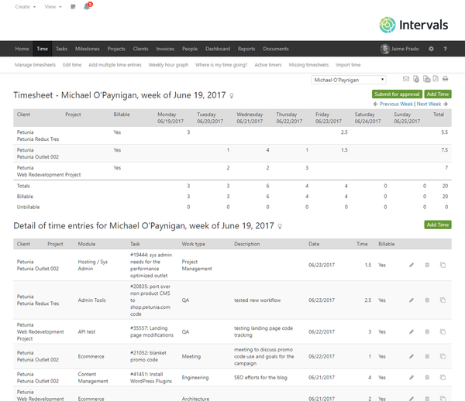Click 'Petunia Redux Tres' in summary table
465x401 pixels.
pos(38,139)
